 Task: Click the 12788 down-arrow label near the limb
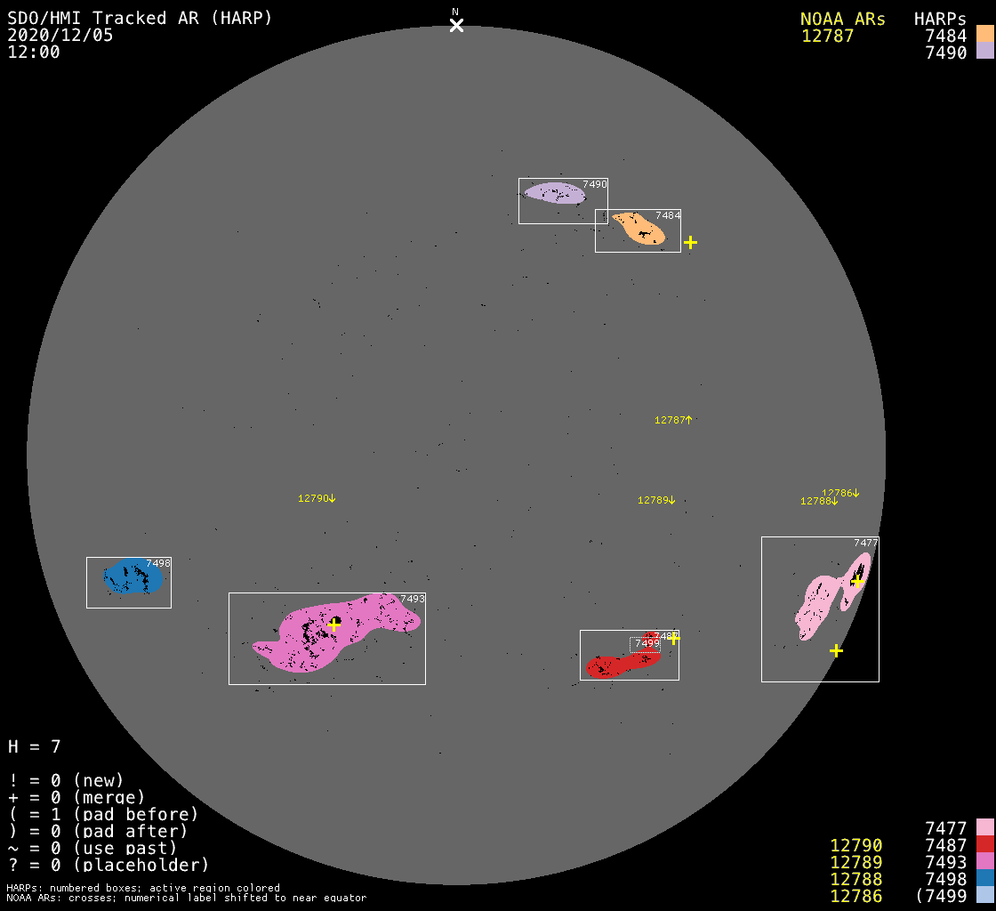[x=819, y=502]
